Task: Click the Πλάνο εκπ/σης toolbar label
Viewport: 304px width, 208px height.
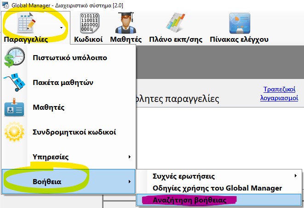Action: [x=176, y=39]
